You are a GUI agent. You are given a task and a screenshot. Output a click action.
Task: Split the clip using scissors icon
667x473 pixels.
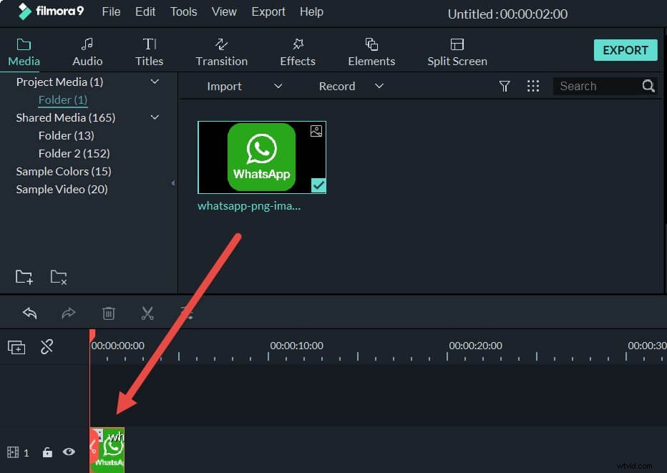pos(147,313)
